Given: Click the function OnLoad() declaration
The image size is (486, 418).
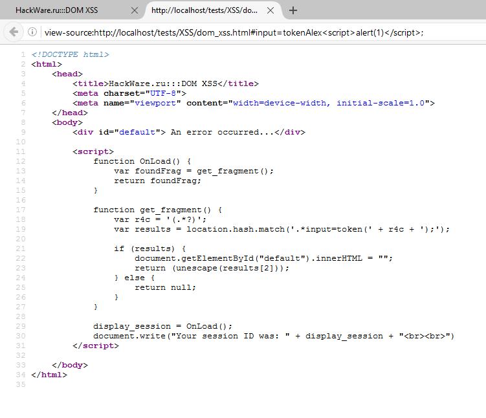Looking at the screenshot, I should [x=142, y=161].
